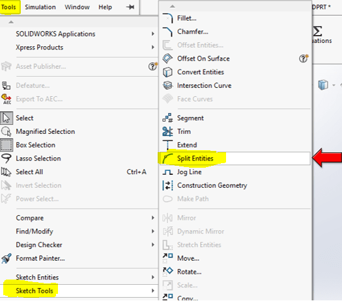Click the Intersection Curve icon
This screenshot has width=342, height=301.
click(167, 85)
